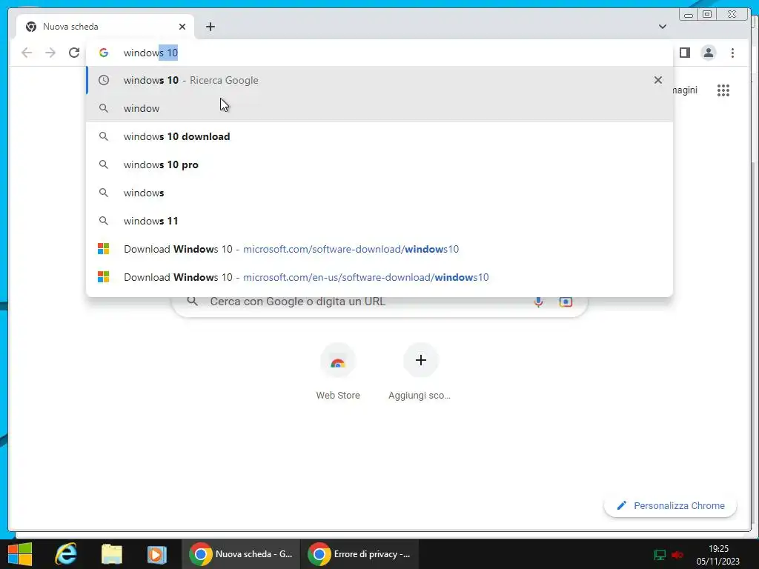The height and width of the screenshot is (569, 759).
Task: Click the Microsoft logo icon of first Download Windows 10 suggestion
Action: pyautogui.click(x=104, y=249)
